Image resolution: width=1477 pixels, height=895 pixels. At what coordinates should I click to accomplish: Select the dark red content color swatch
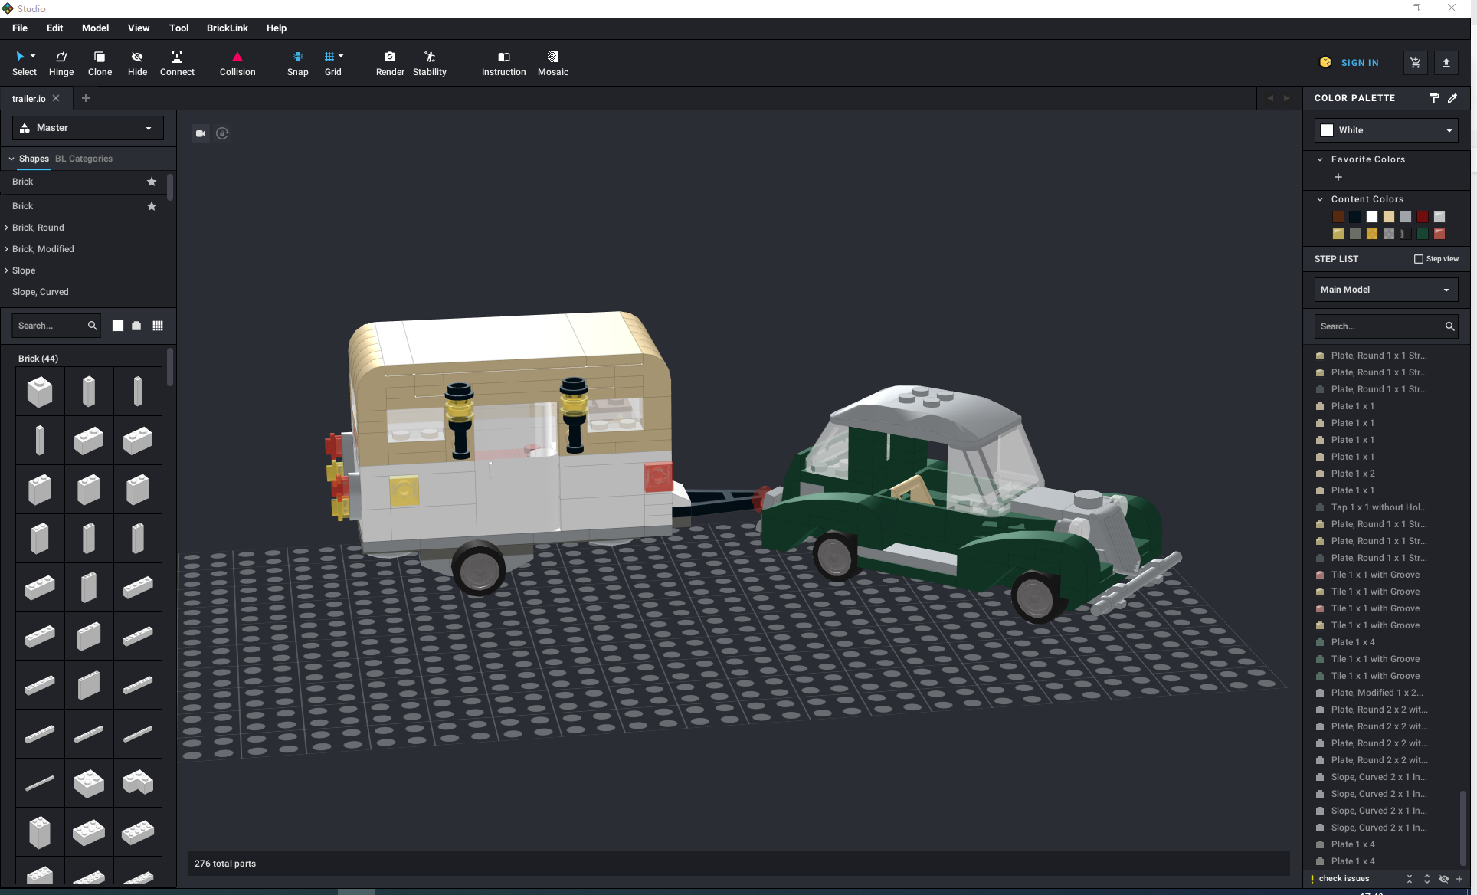tap(1423, 217)
